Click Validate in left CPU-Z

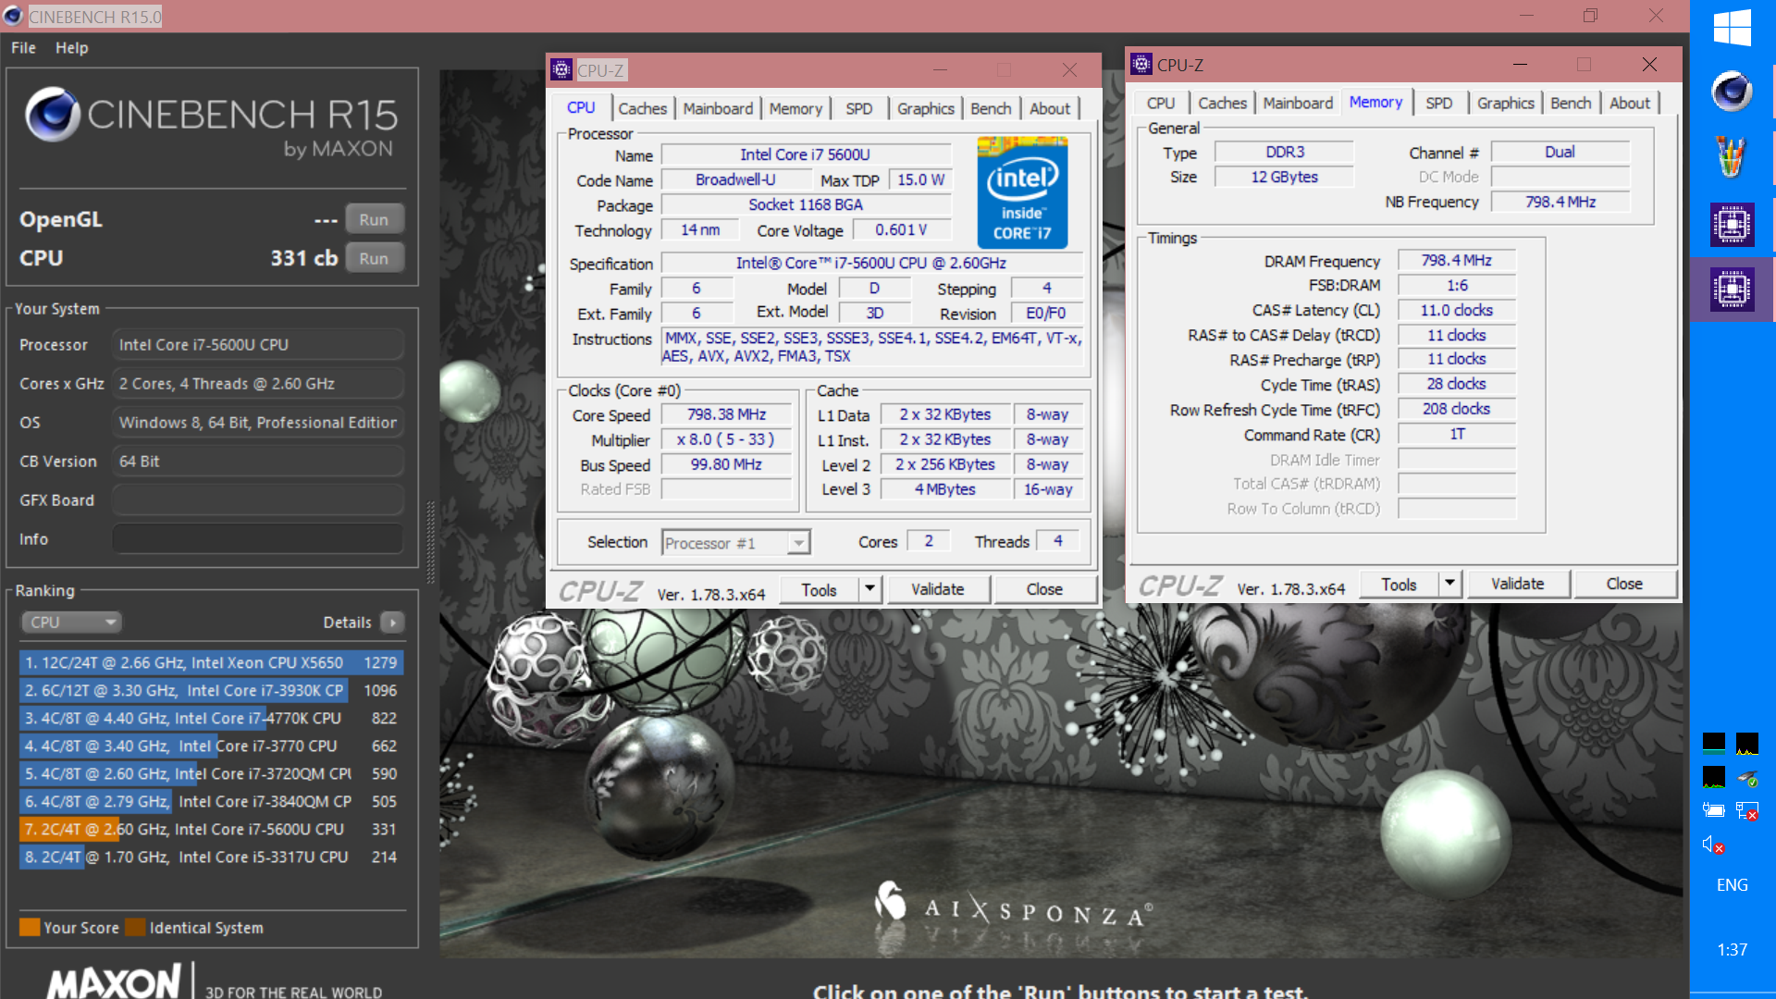click(938, 590)
